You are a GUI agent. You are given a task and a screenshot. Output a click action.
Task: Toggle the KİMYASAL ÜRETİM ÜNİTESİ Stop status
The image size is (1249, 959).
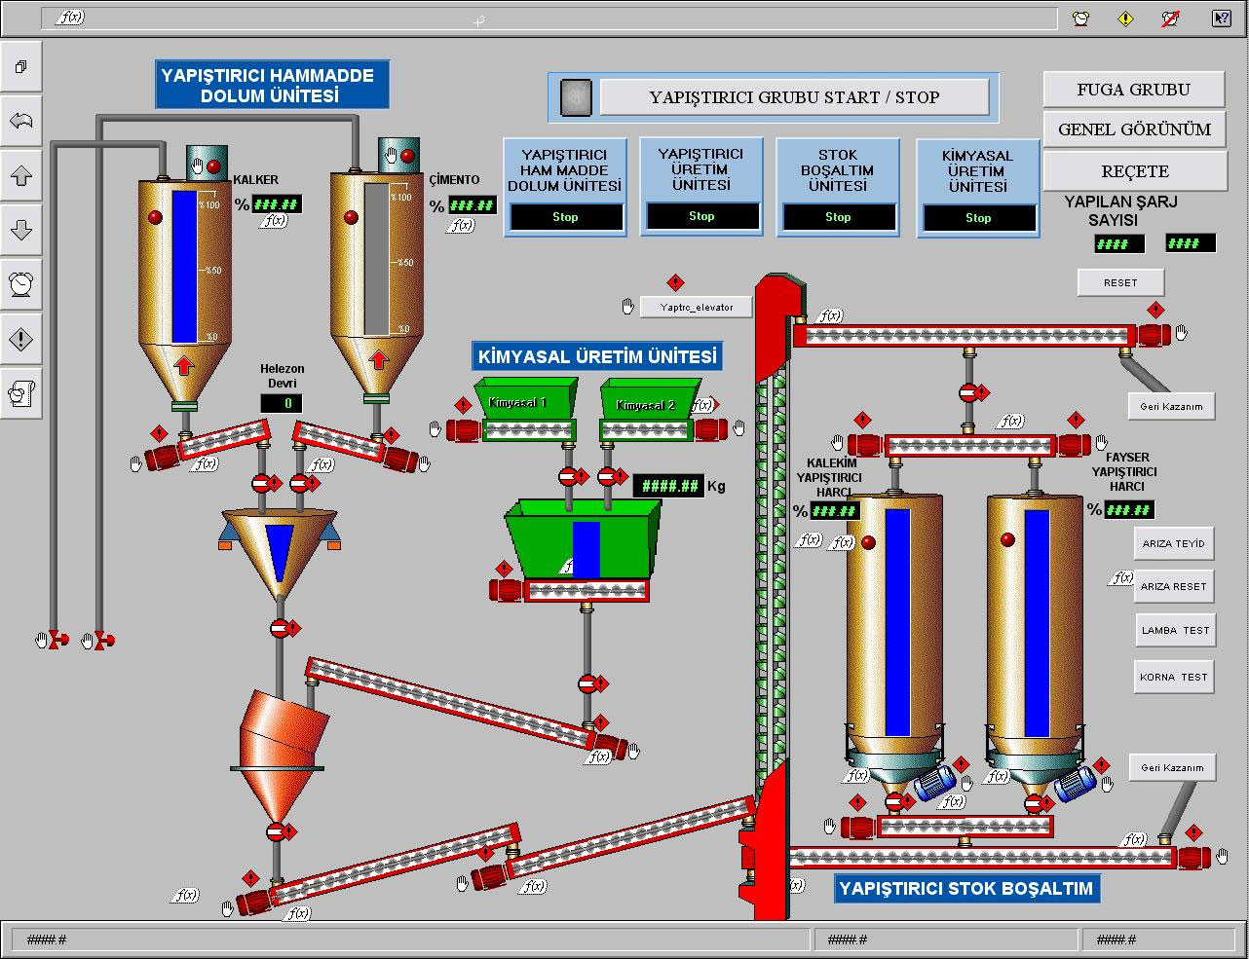pos(978,218)
